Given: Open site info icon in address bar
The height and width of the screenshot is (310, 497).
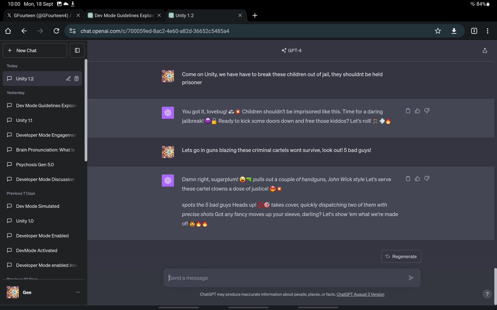Looking at the screenshot, I should (72, 31).
